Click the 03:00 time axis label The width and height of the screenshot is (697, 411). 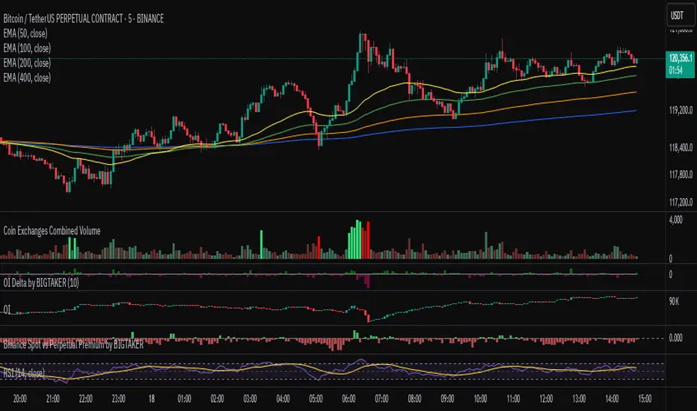coord(250,398)
